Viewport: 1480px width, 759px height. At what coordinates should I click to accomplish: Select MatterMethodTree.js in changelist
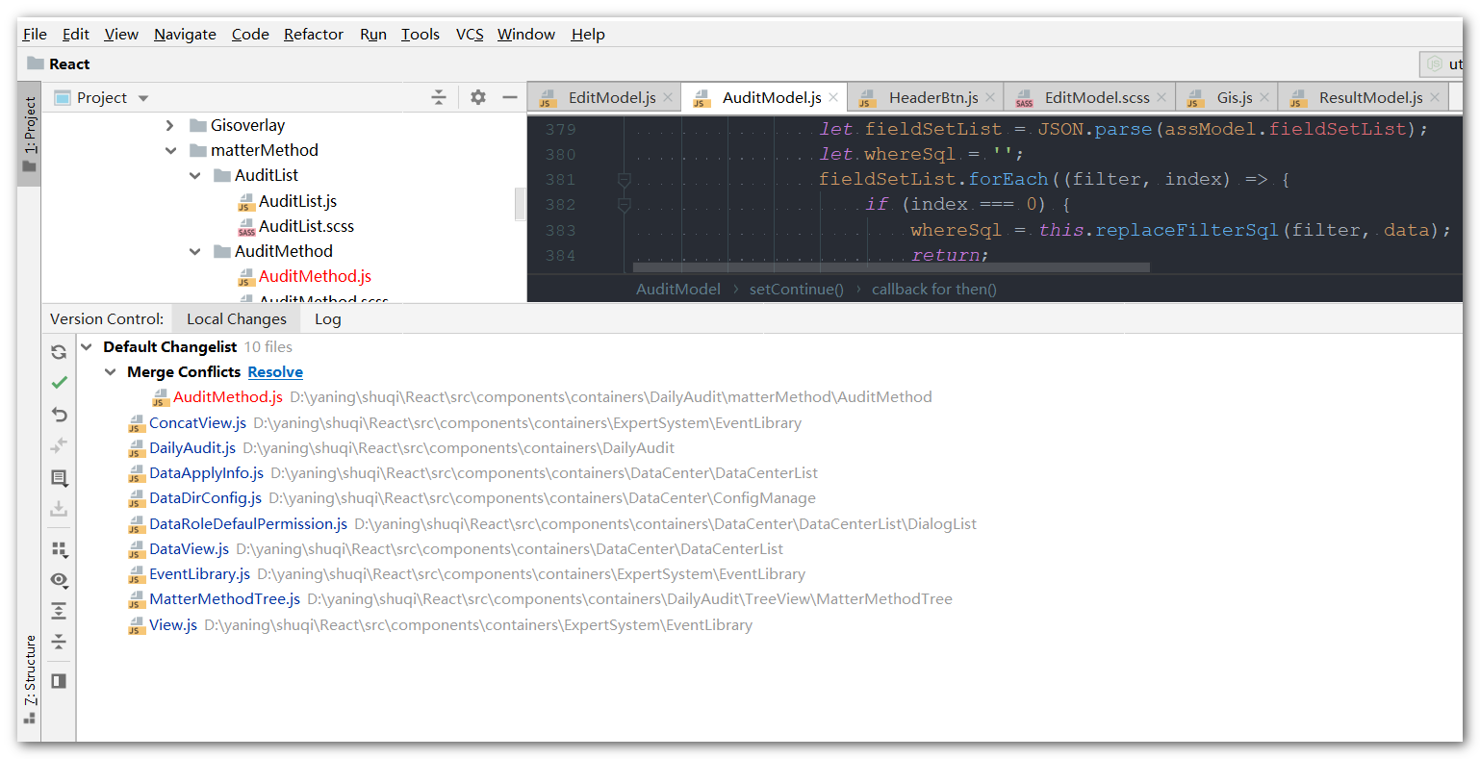pyautogui.click(x=224, y=599)
